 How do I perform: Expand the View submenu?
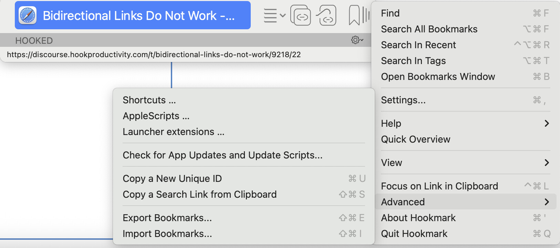coord(465,163)
